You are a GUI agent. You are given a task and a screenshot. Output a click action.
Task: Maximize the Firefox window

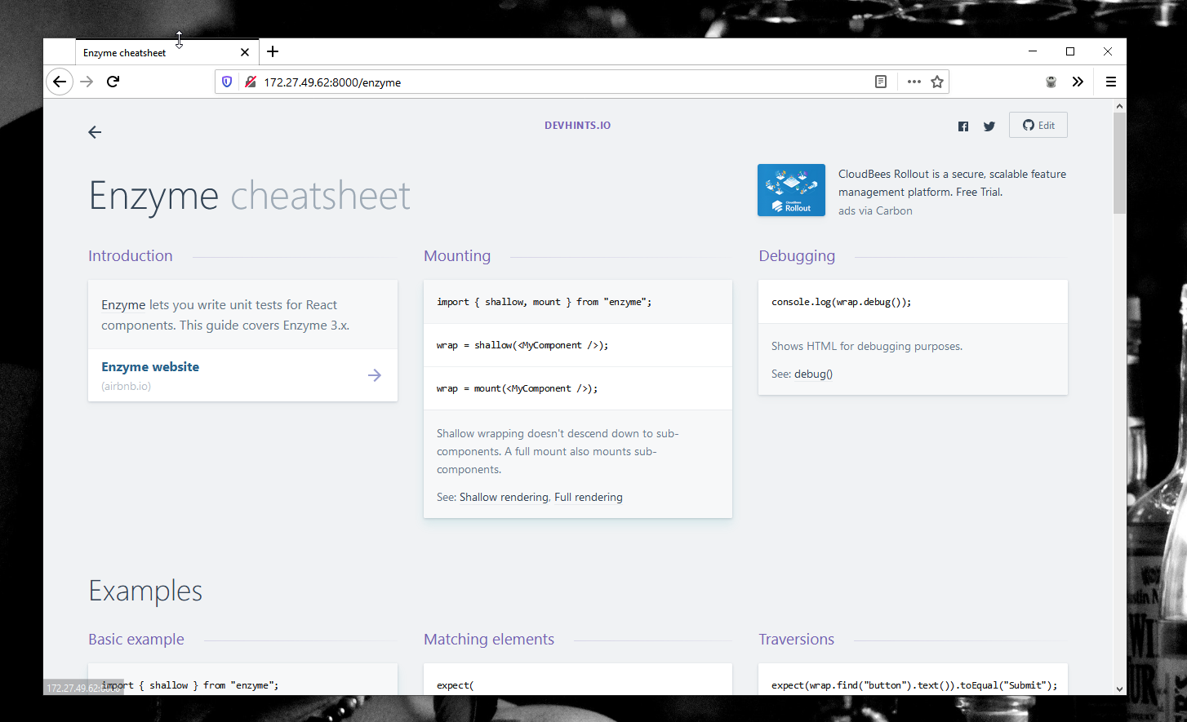(1070, 51)
